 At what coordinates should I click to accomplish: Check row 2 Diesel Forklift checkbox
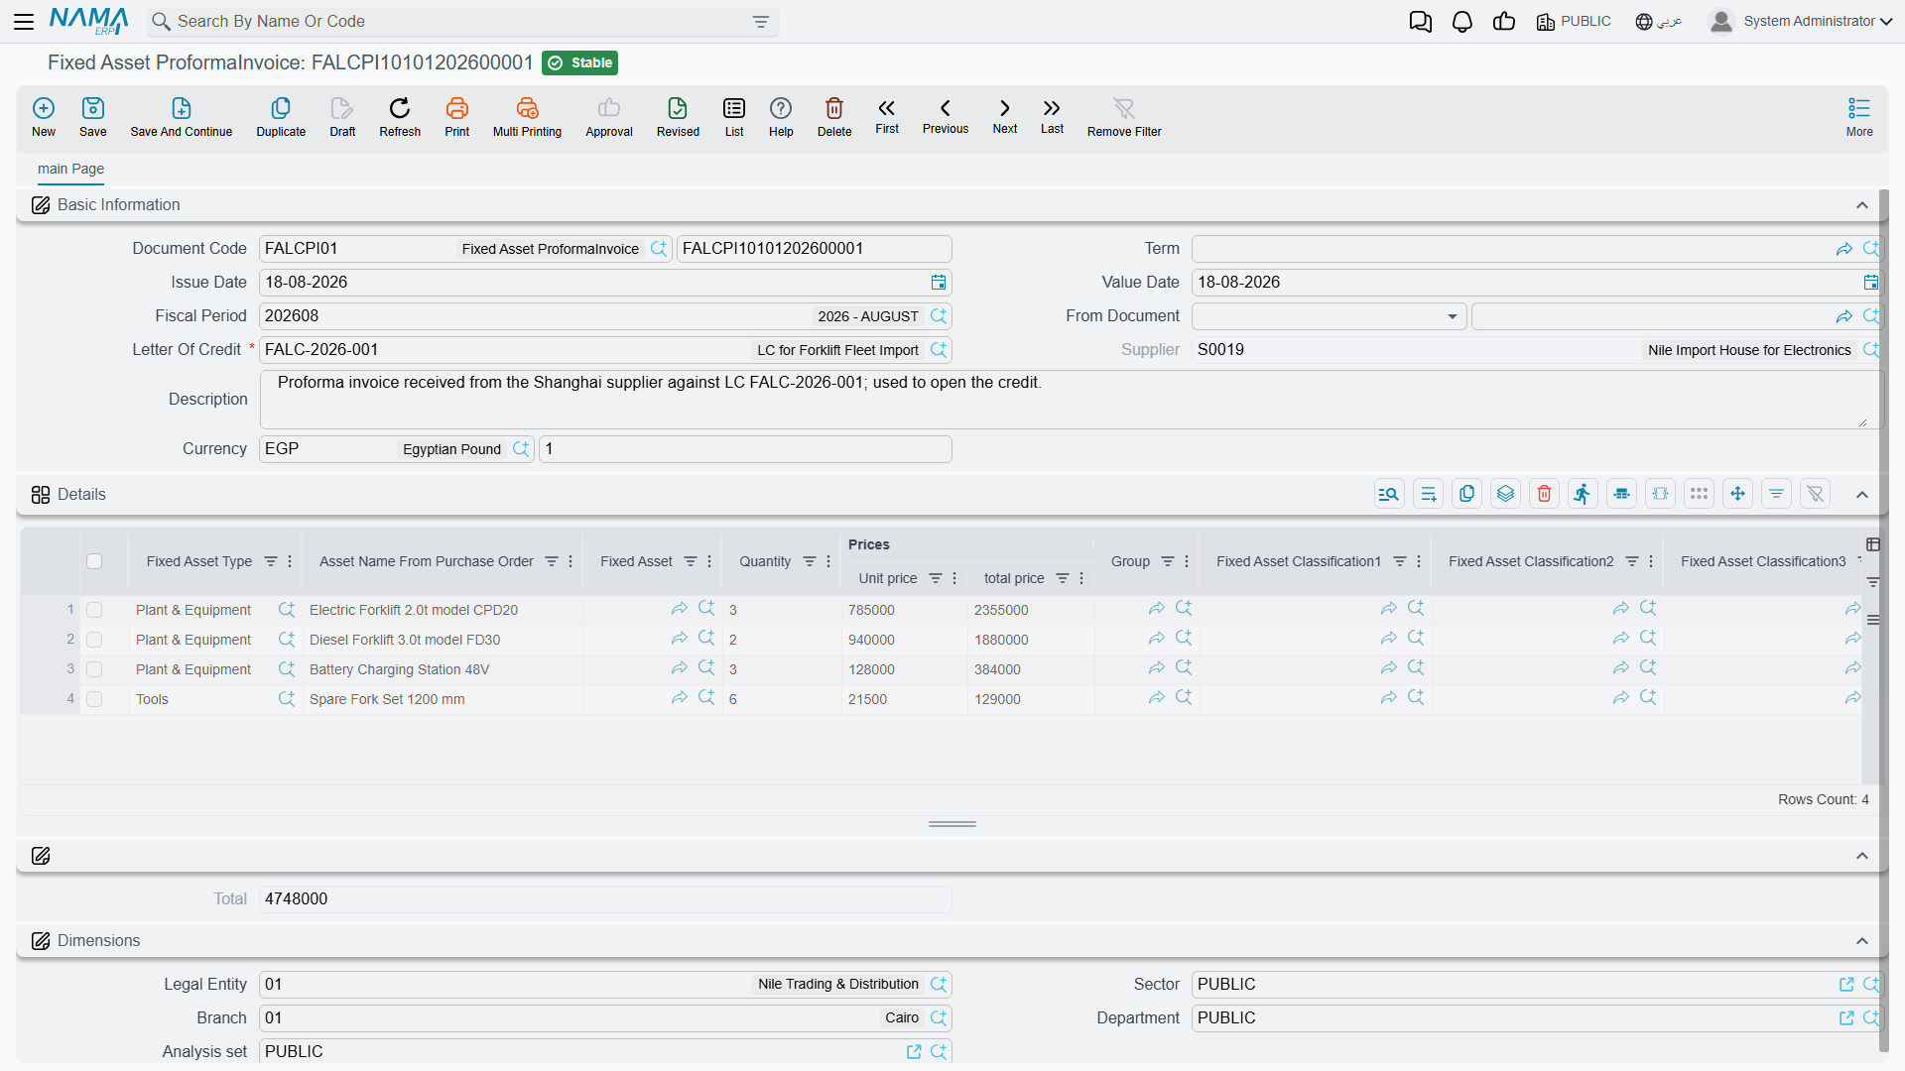tap(94, 640)
